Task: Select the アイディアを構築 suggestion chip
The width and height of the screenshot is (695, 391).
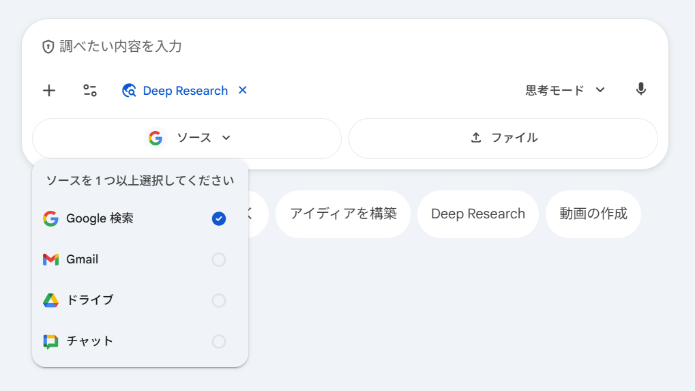Action: click(343, 214)
